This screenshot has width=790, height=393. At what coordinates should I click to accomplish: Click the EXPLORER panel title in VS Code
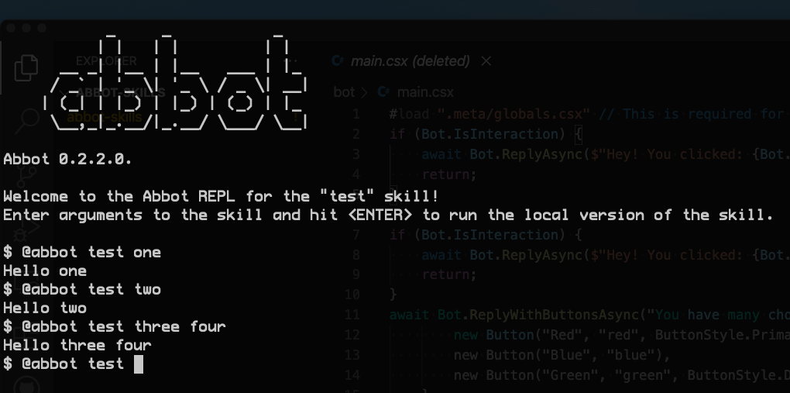tap(106, 61)
